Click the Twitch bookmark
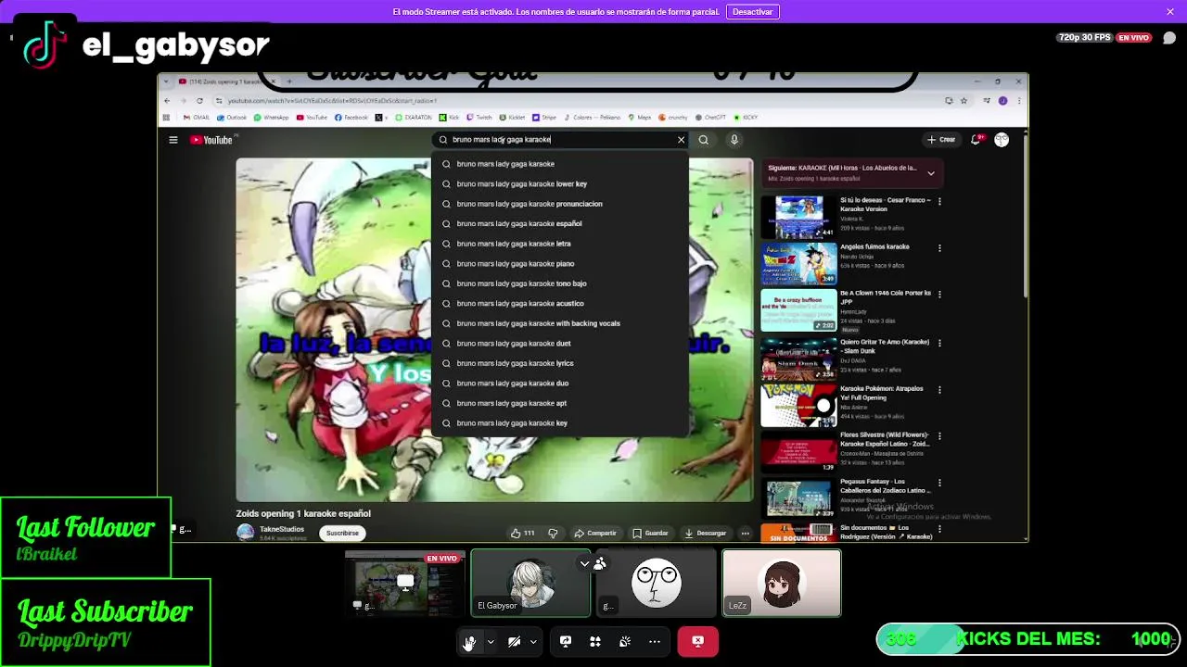This screenshot has width=1187, height=667. pos(480,118)
